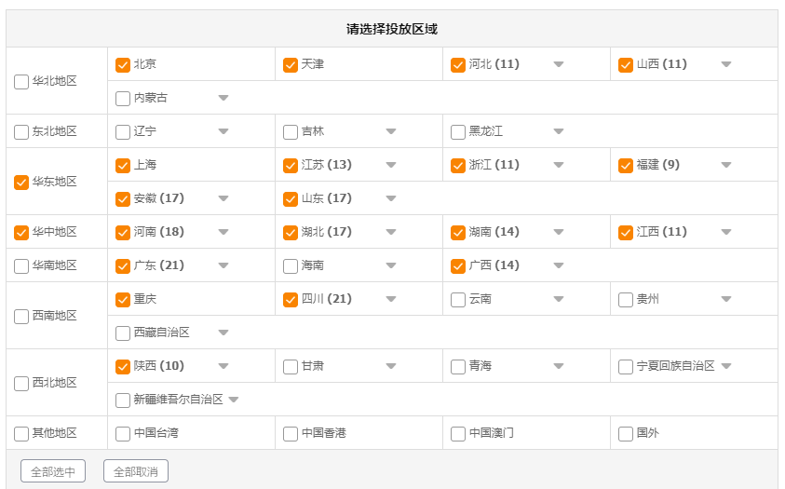Toggle the 华中地区 region checkbox
This screenshot has width=785, height=489.
tap(21, 233)
